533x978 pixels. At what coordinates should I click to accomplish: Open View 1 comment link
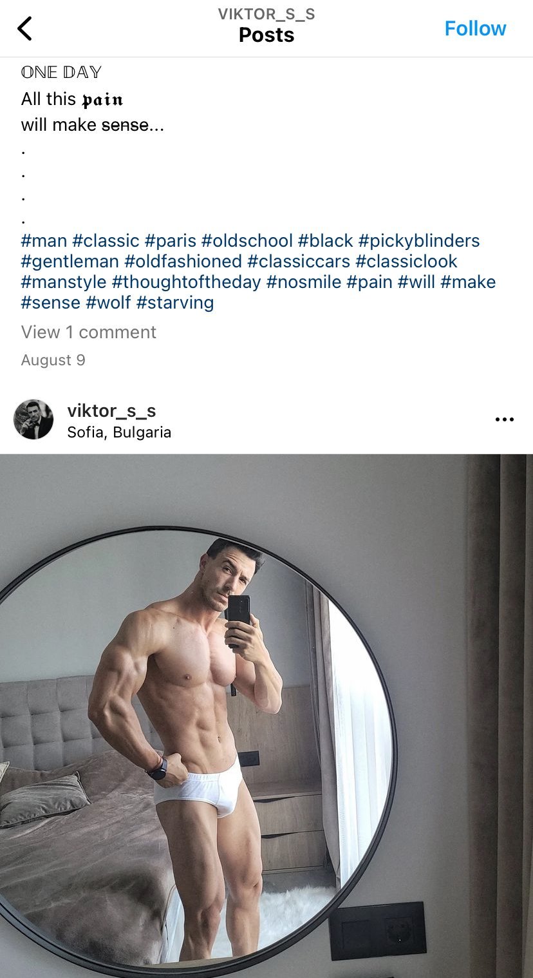click(x=89, y=332)
